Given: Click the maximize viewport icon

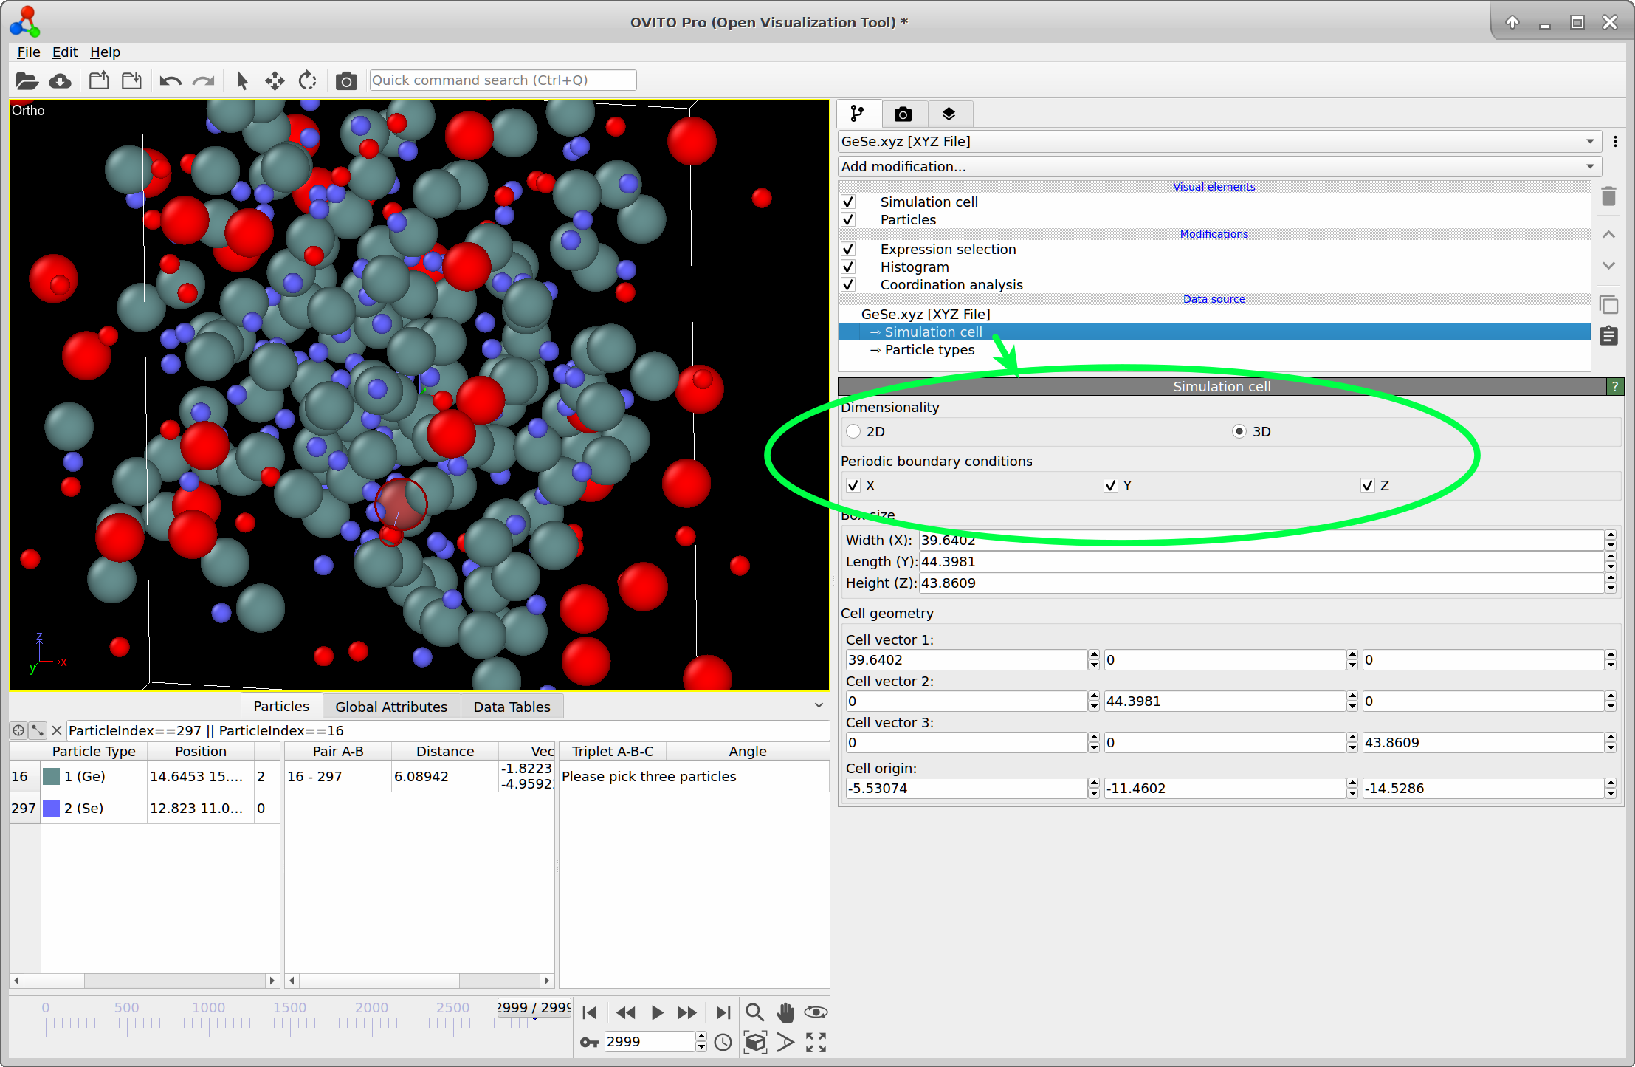Looking at the screenshot, I should pos(816,1042).
